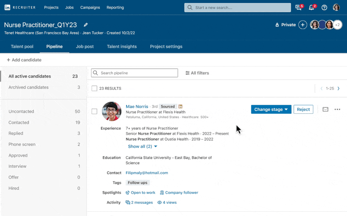Click Filipmaly@hotmail.com email link
The image size is (347, 216).
tap(147, 173)
